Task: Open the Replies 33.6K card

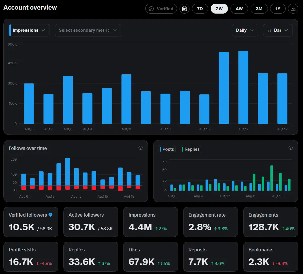Action: [91, 257]
